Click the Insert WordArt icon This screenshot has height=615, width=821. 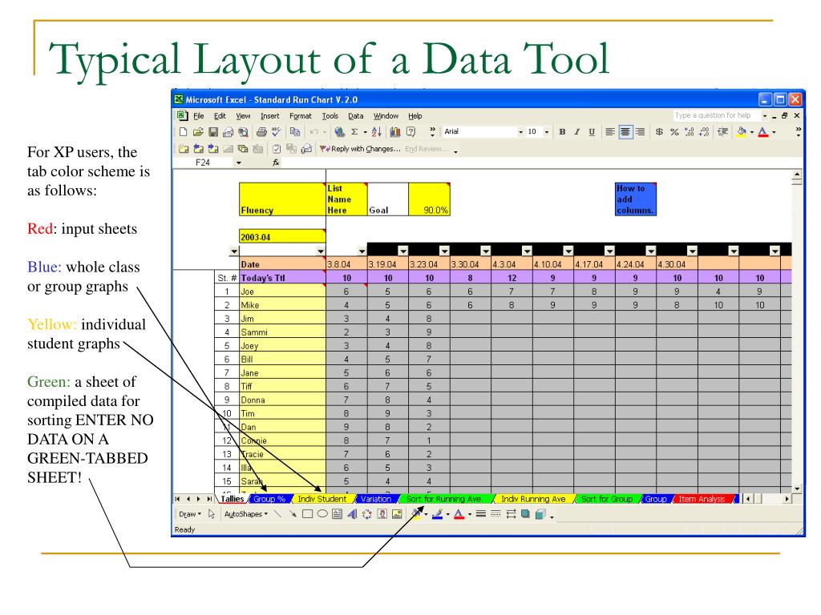[352, 514]
